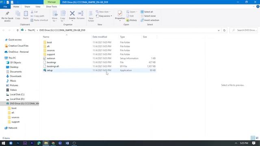The width and height of the screenshot is (260, 146).
Task: Open the Move to ribbon option
Action: [54, 16]
